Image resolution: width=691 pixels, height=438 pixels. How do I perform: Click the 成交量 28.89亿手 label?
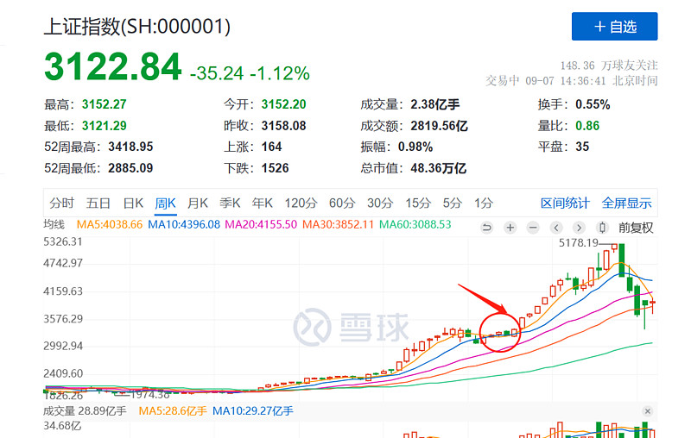coord(85,411)
